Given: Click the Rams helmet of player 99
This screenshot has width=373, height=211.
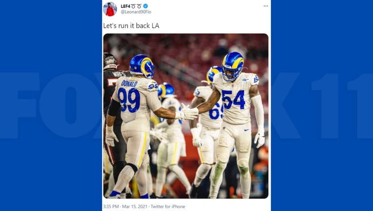Looking at the screenshot, I should pos(142,66).
